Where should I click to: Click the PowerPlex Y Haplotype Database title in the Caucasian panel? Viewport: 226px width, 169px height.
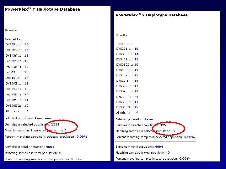coord(42,9)
